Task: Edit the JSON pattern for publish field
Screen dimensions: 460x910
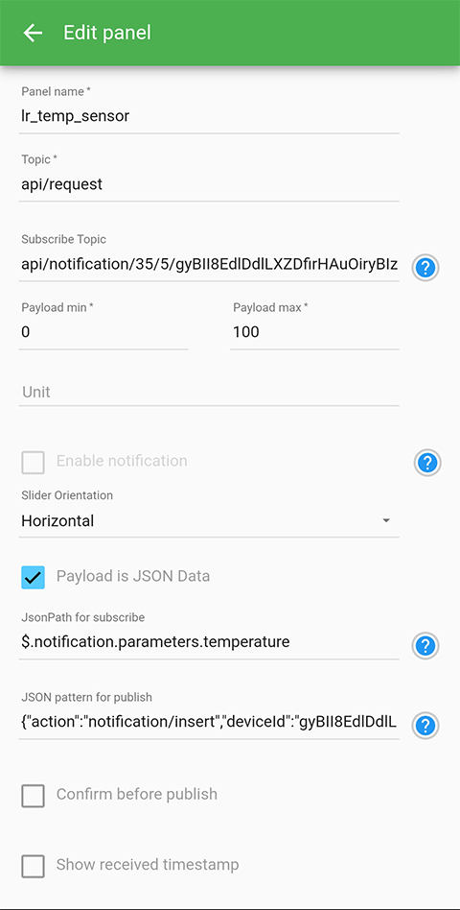Action: pos(209,723)
